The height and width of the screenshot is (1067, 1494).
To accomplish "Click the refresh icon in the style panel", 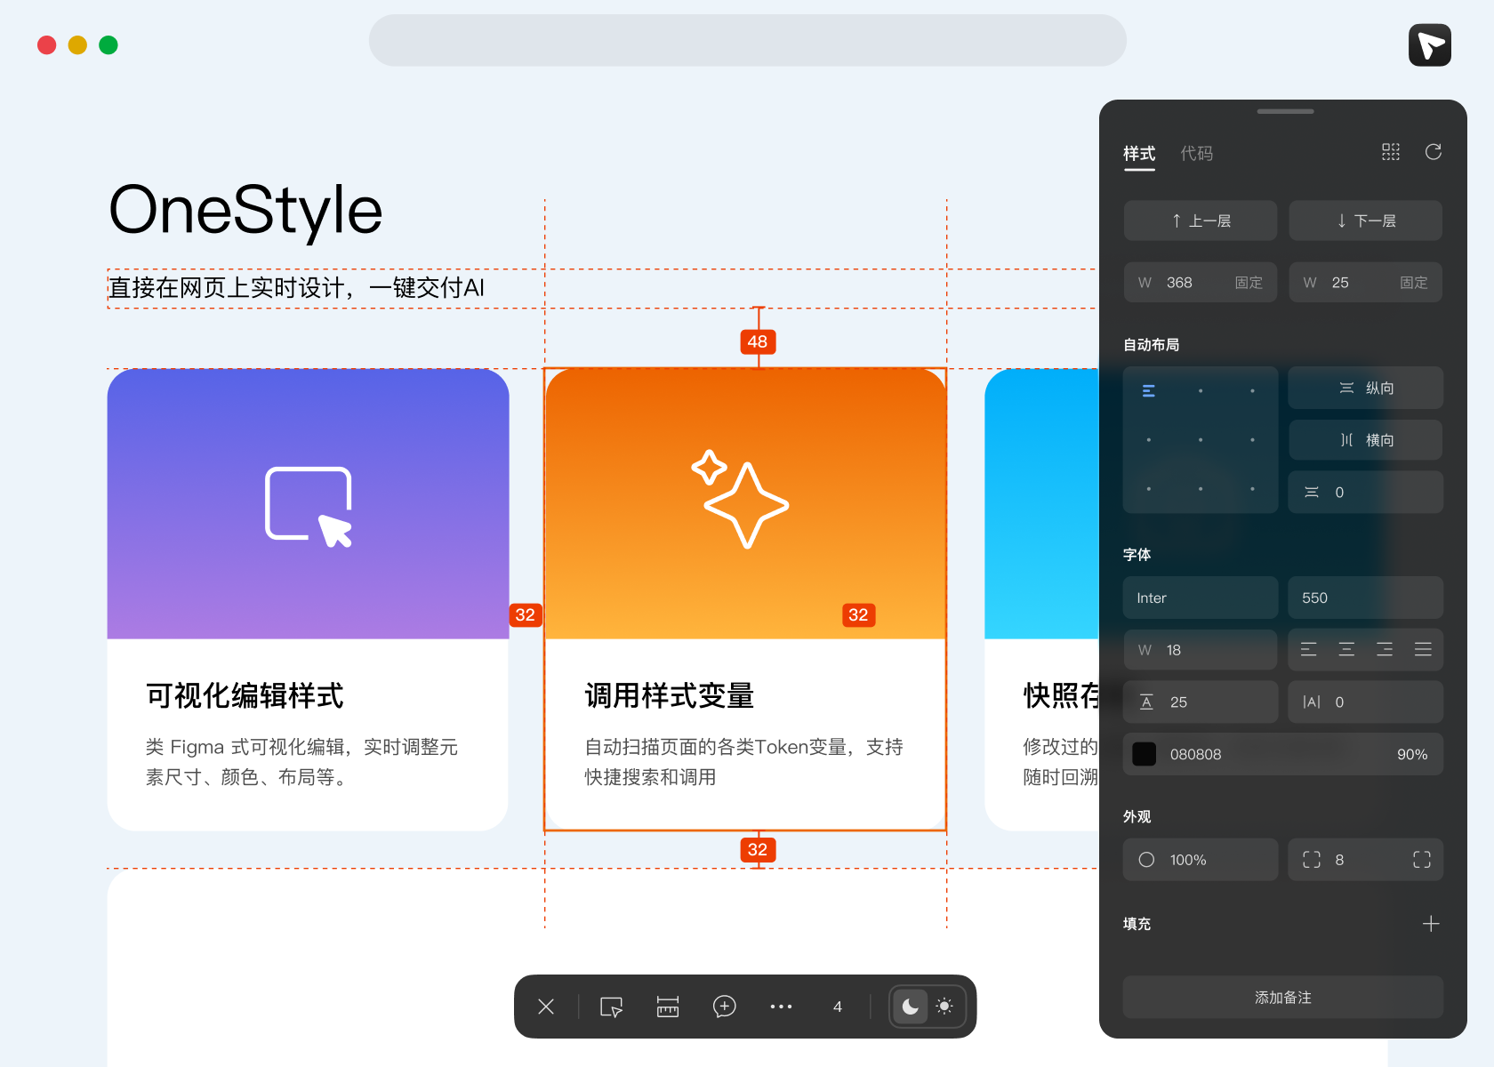I will (x=1434, y=152).
